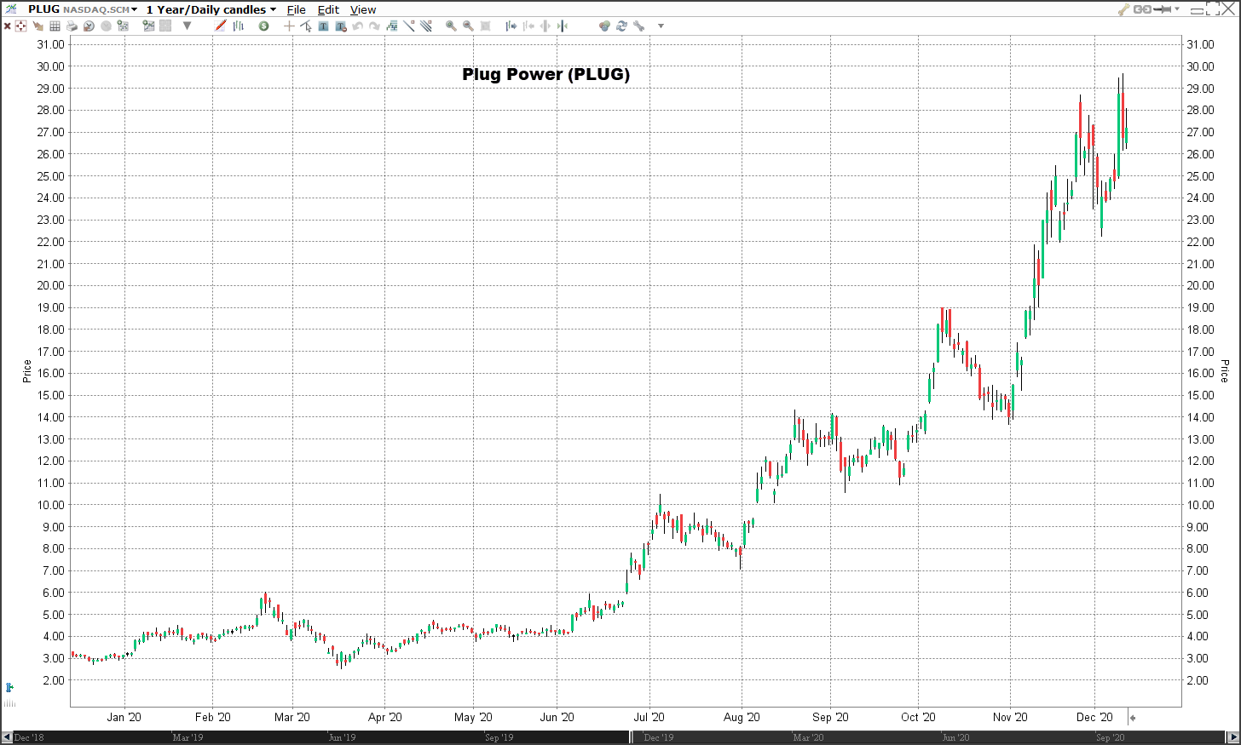Screen dimensions: 1241x745
Task: Click the right scroll arrow on time scrollbar
Action: (x=1232, y=736)
